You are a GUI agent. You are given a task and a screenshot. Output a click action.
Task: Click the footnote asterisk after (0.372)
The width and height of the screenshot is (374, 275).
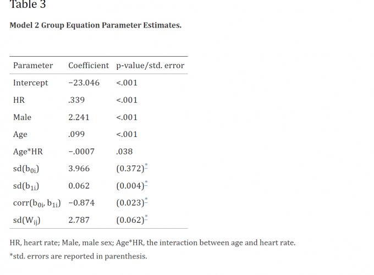(x=146, y=166)
